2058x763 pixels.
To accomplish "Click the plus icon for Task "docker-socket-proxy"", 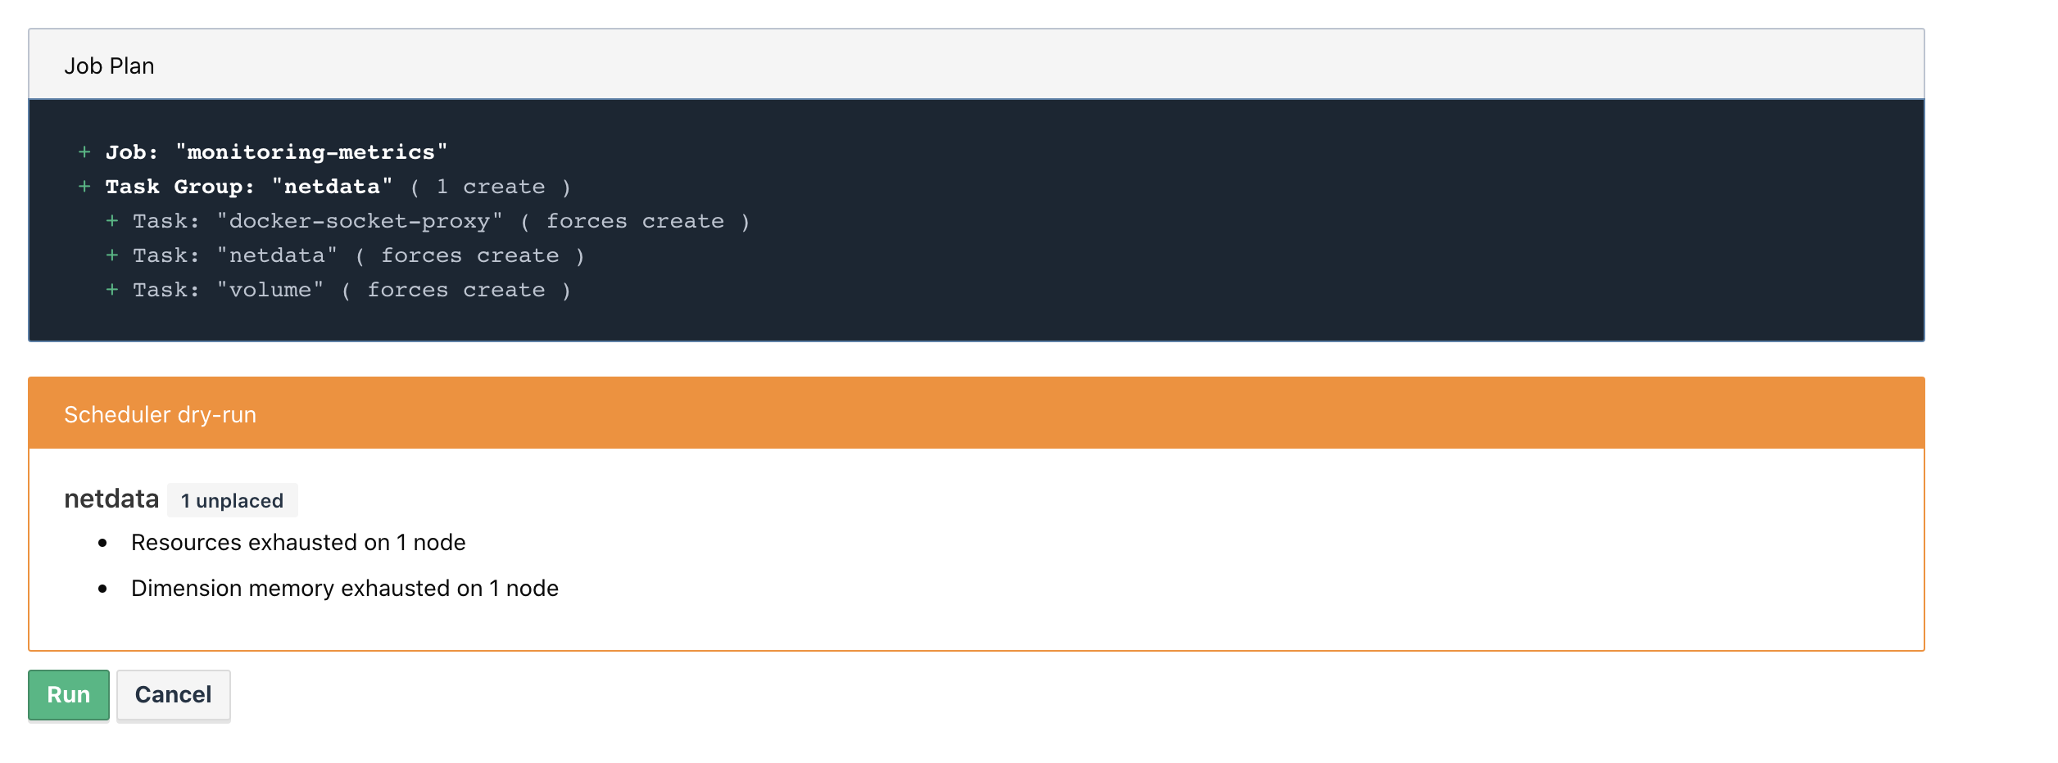I will [113, 220].
